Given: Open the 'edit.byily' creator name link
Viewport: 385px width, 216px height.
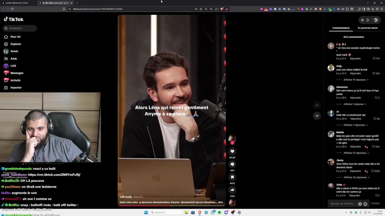Looking at the screenshot, I should 126,197.
